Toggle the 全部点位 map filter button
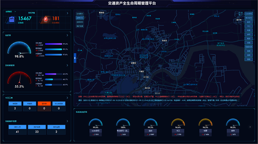This screenshot has width=258, height=144. click(80, 22)
